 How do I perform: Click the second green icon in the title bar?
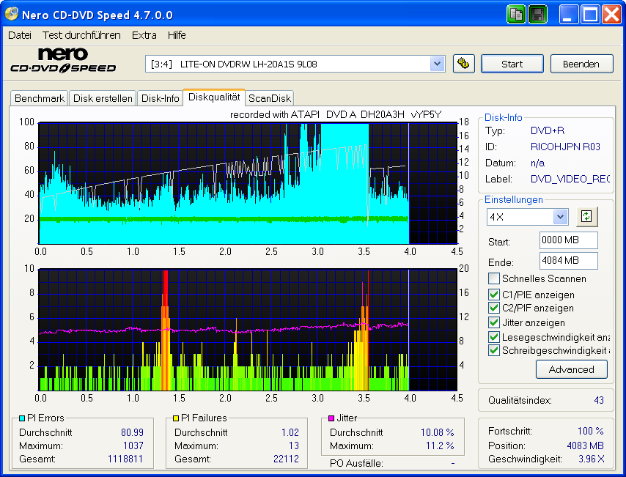[x=537, y=14]
